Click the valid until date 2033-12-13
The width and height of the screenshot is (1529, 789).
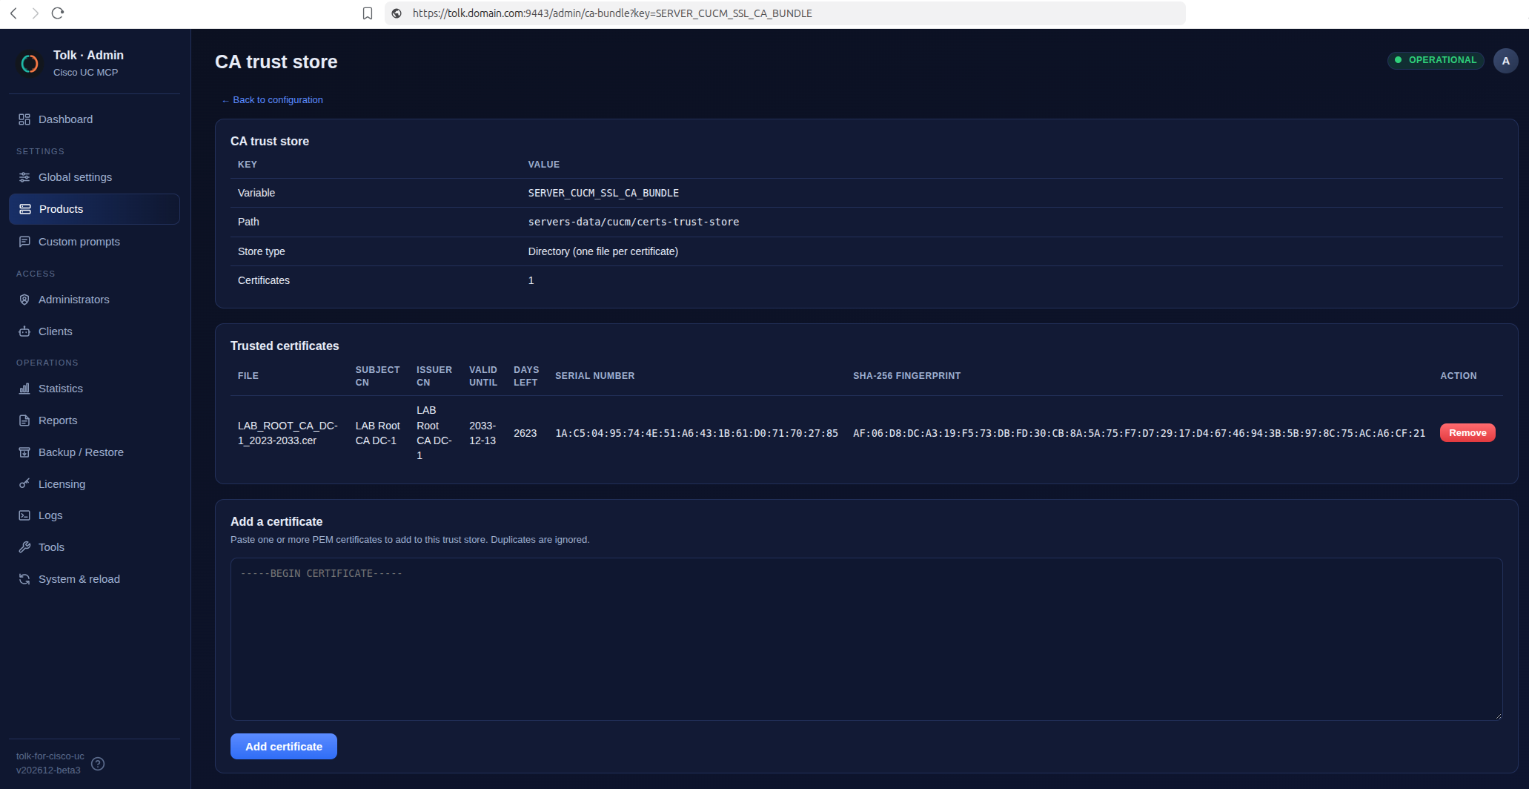point(482,433)
